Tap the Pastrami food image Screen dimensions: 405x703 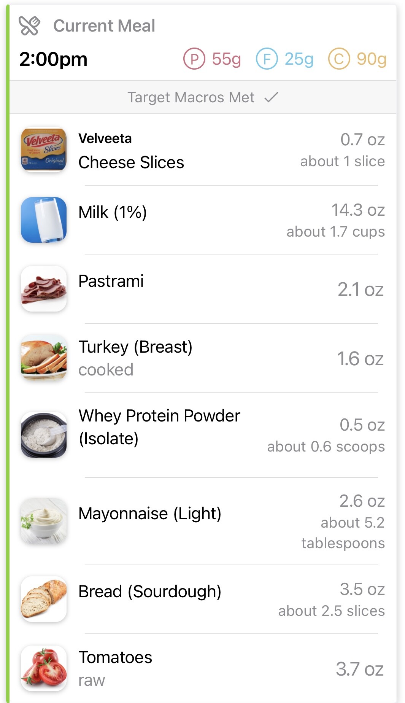pos(44,289)
